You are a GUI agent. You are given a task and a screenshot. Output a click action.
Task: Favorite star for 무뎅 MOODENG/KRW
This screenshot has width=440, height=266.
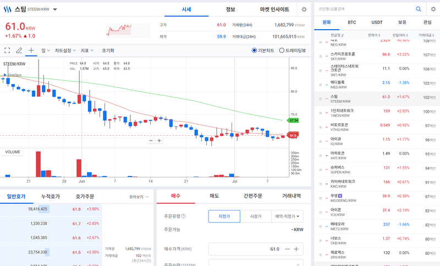tap(321, 198)
